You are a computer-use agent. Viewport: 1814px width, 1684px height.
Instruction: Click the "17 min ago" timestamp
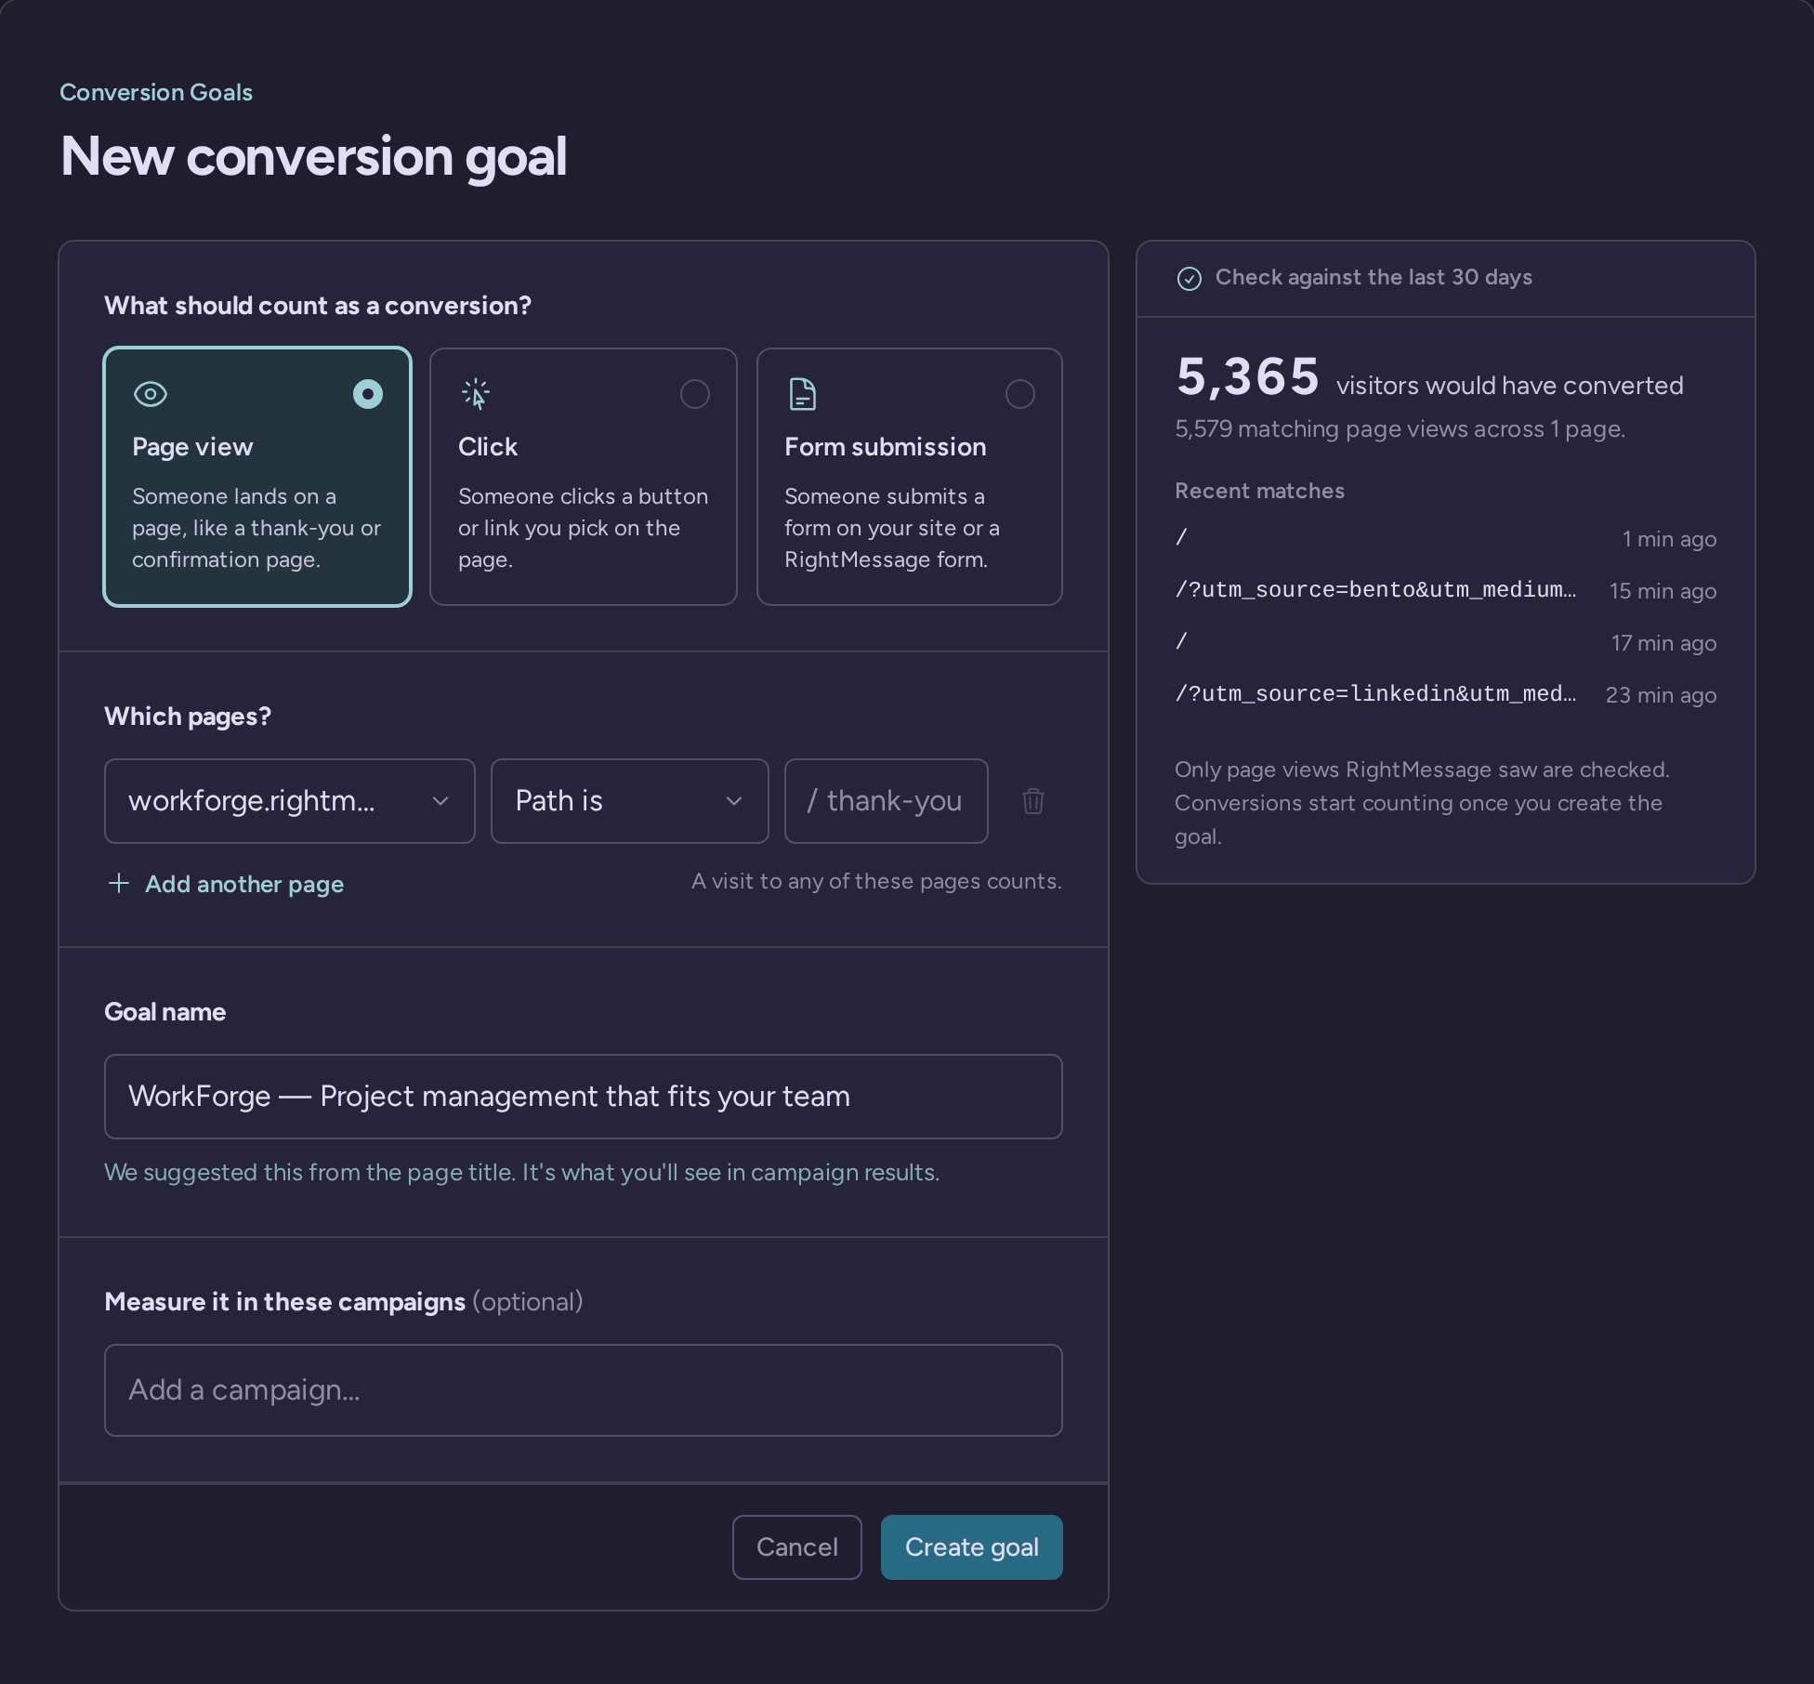tap(1663, 643)
